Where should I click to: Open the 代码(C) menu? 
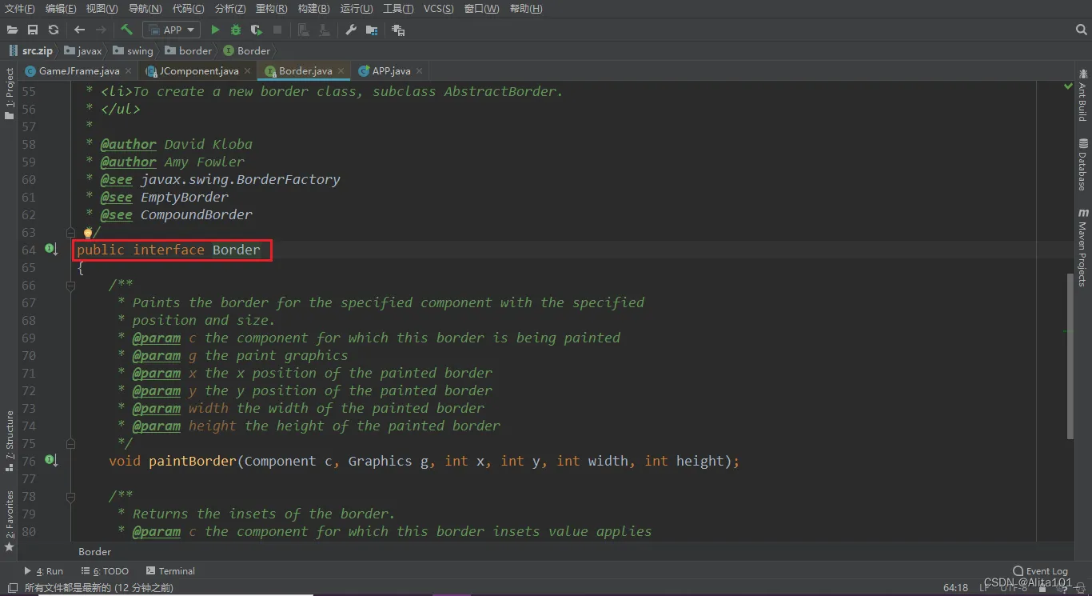(188, 9)
